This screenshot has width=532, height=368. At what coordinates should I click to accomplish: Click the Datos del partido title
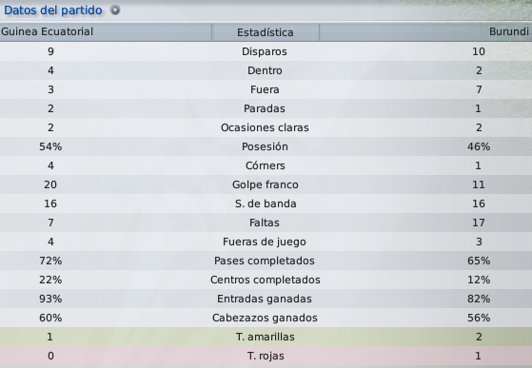point(53,10)
